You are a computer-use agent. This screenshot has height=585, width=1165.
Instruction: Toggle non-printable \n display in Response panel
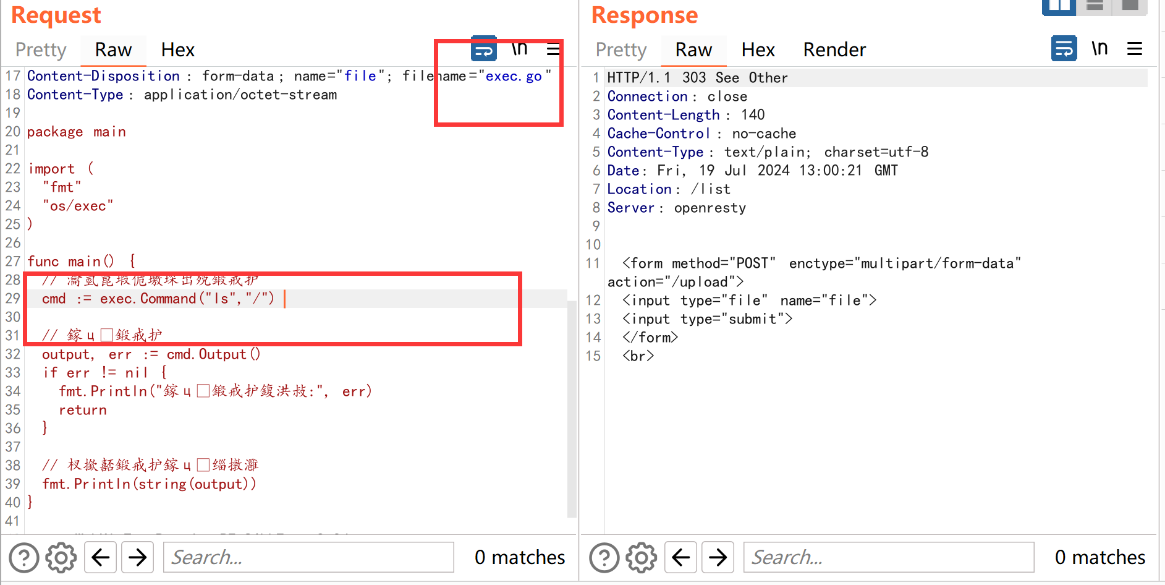pyautogui.click(x=1099, y=48)
